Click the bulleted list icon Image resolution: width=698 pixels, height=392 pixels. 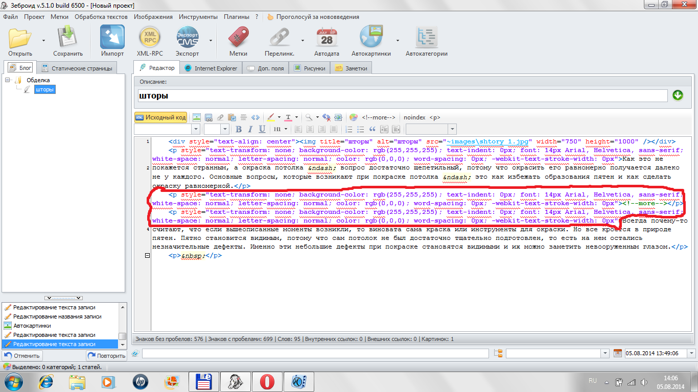click(x=360, y=129)
